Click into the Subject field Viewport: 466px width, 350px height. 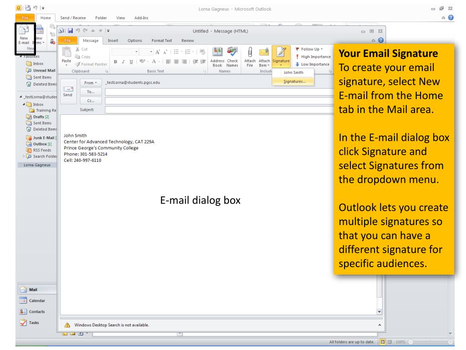click(x=218, y=110)
